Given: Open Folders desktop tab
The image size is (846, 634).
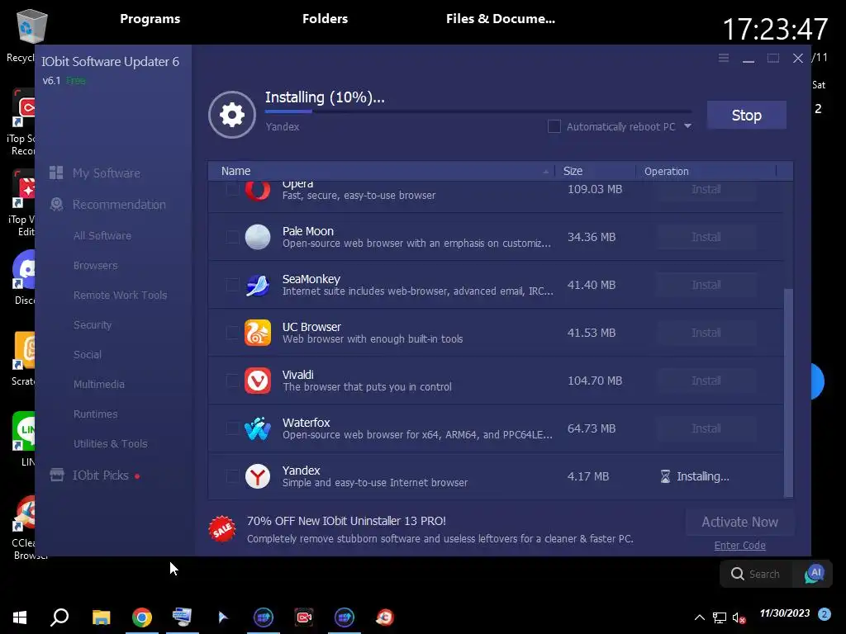Looking at the screenshot, I should tap(325, 18).
